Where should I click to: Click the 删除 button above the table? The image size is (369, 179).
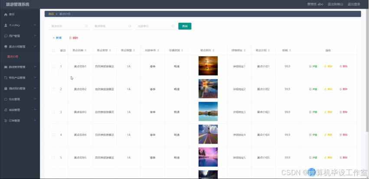pos(73,38)
